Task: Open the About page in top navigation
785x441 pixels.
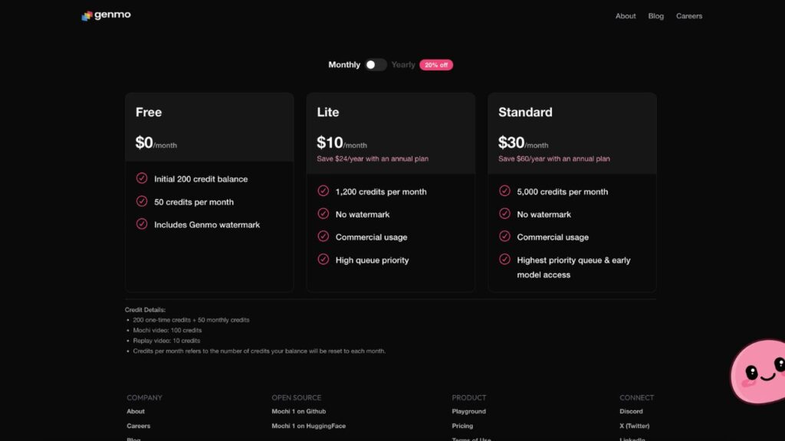Action: pos(626,16)
